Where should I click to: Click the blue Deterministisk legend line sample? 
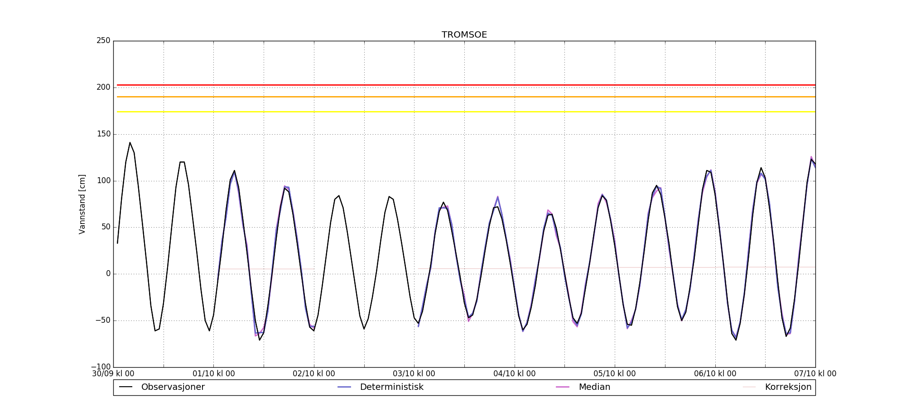tap(344, 387)
